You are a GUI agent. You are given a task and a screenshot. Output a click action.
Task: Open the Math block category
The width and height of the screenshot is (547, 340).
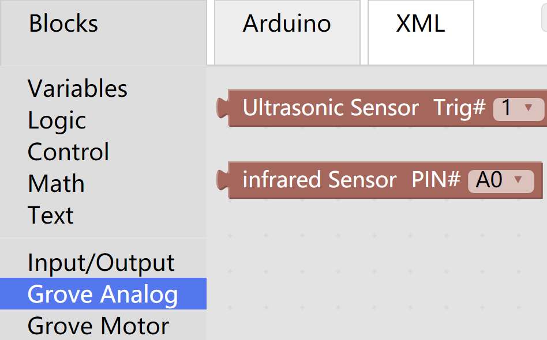[x=56, y=184]
